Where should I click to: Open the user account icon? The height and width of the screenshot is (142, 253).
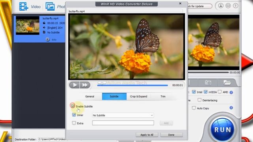pos(221,6)
